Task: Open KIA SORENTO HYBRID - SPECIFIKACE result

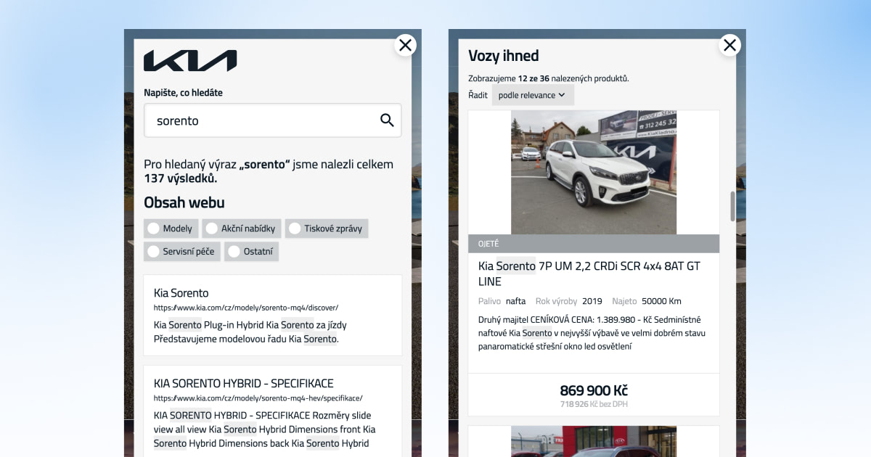Action: coord(244,383)
